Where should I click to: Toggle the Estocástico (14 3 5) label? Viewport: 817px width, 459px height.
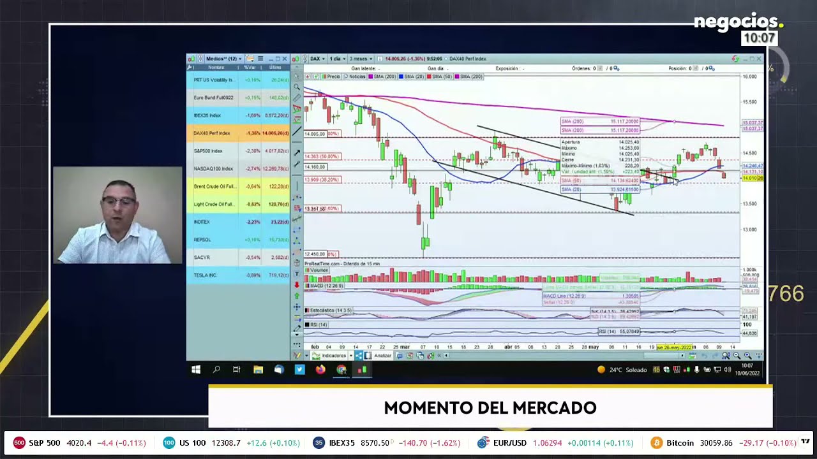pyautogui.click(x=328, y=310)
